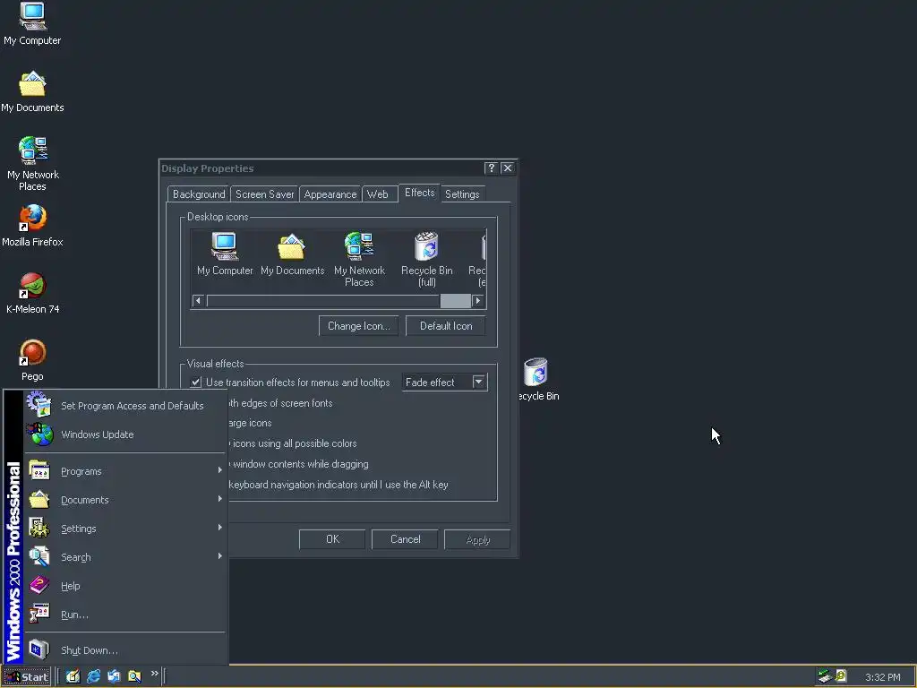The height and width of the screenshot is (688, 917).
Task: Select the My Documents desktop icon
Action: pyautogui.click(x=32, y=91)
